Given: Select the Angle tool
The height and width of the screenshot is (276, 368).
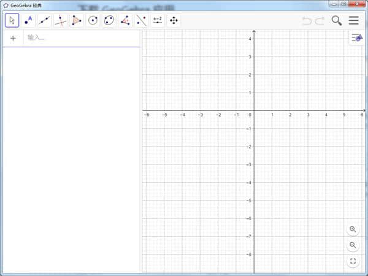Looking at the screenshot, I should coord(125,20).
